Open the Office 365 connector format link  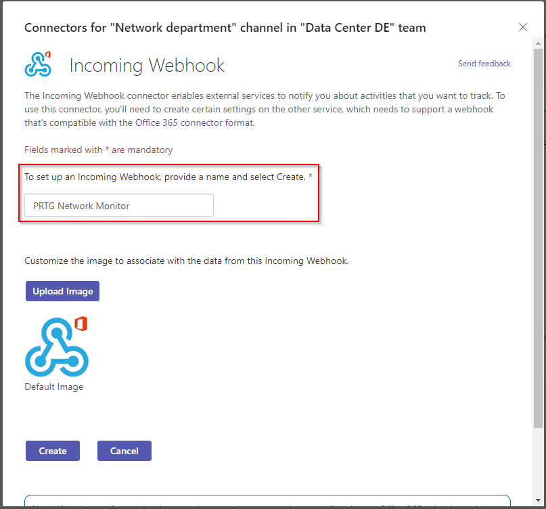pyautogui.click(x=194, y=123)
